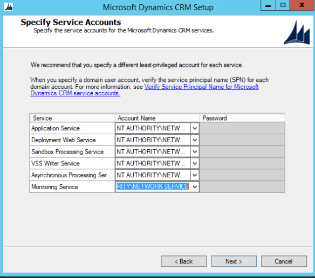This screenshot has width=315, height=278.
Task: Maximize the CRM Setup window
Action: [283, 5]
